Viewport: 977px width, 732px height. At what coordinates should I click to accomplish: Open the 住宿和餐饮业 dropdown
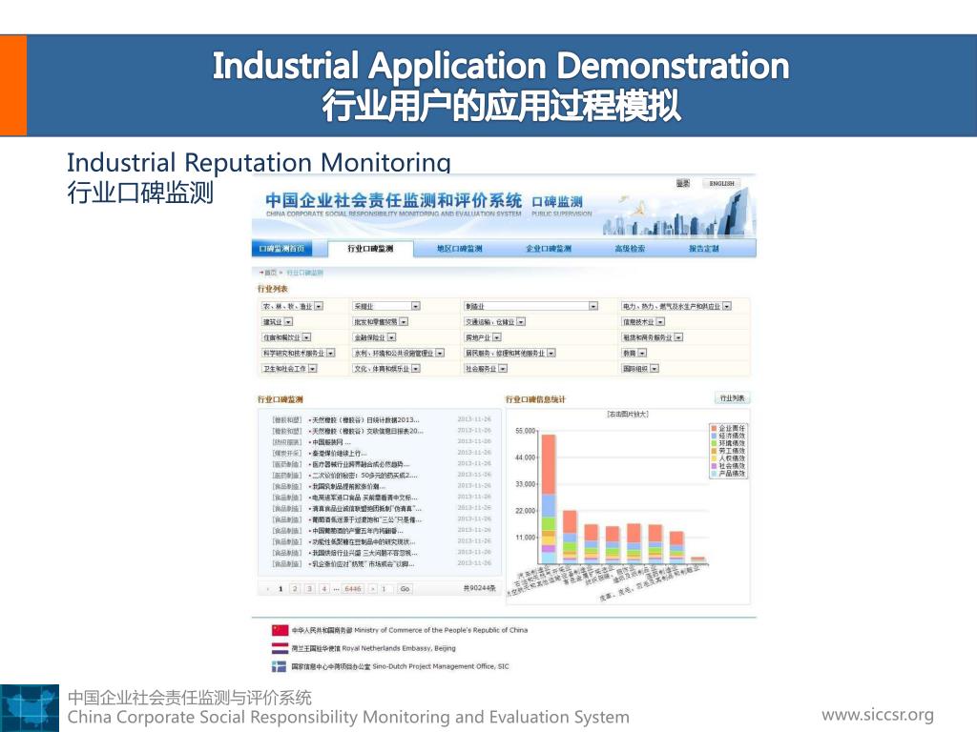286,337
